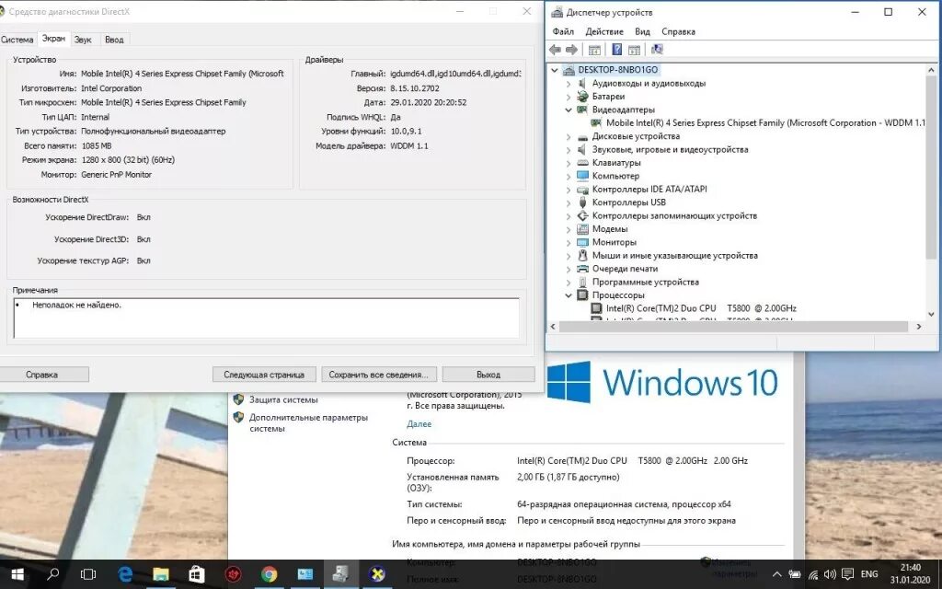Show hidden tray icons chevron
This screenshot has height=589, width=942.
[776, 574]
